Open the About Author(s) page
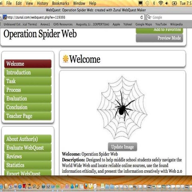Viewport: 192px width, 192px height. (x=28, y=139)
